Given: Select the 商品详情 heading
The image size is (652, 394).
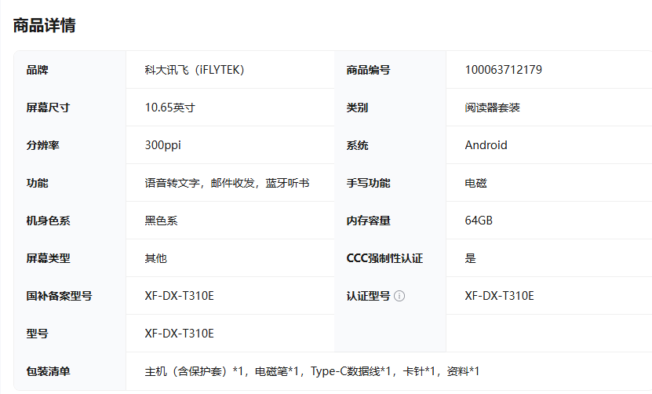Looking at the screenshot, I should (44, 25).
